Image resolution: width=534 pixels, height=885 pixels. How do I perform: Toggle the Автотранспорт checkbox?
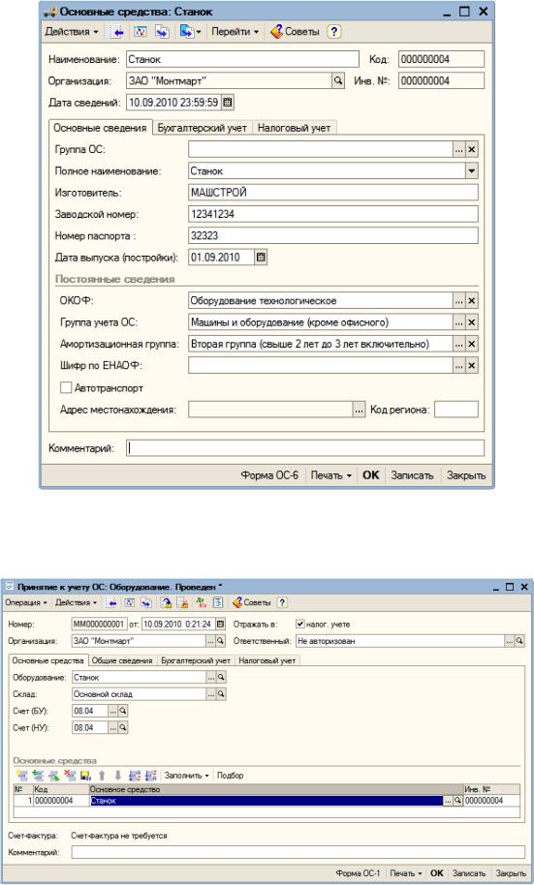(66, 387)
